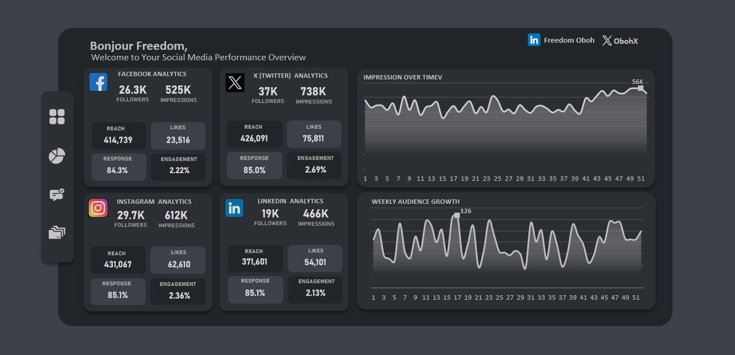
Task: Click the Weekly Audience Growth chart title
Action: (415, 202)
